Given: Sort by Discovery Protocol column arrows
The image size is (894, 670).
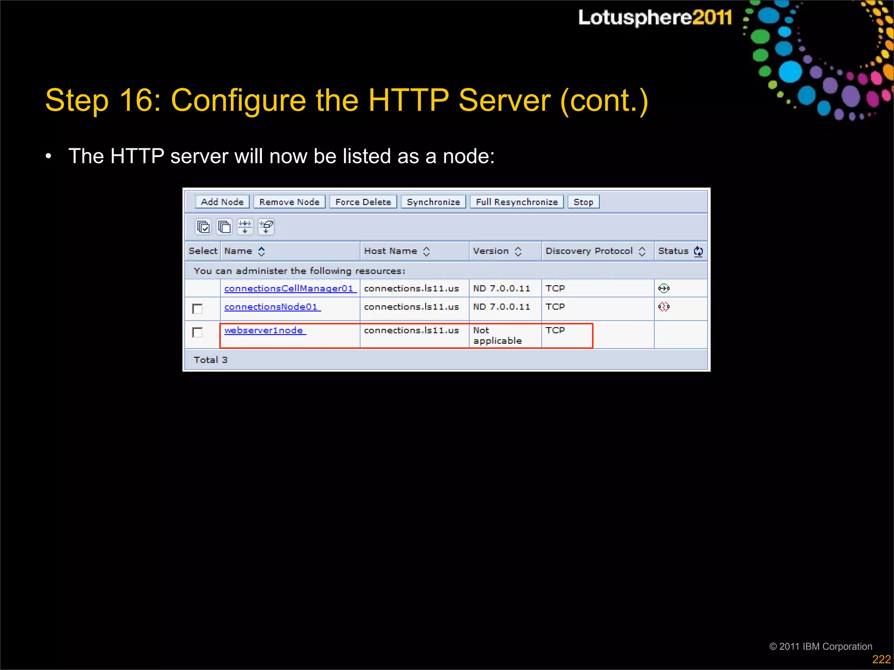Looking at the screenshot, I should click(x=642, y=251).
